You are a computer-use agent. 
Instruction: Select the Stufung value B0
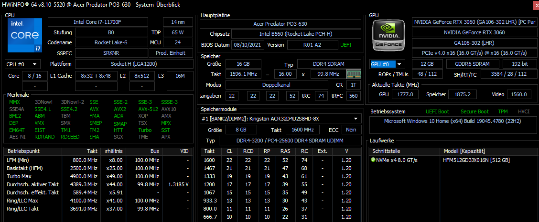tap(111, 32)
